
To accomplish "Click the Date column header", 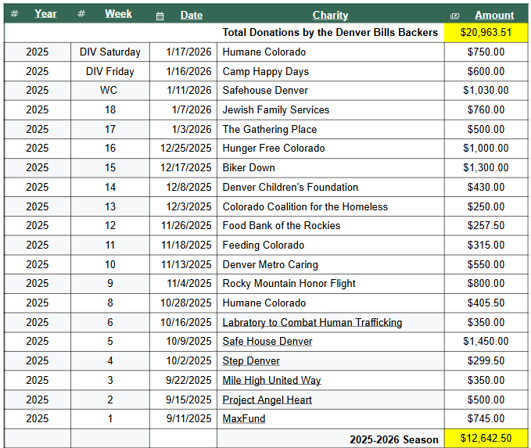I will [x=192, y=15].
